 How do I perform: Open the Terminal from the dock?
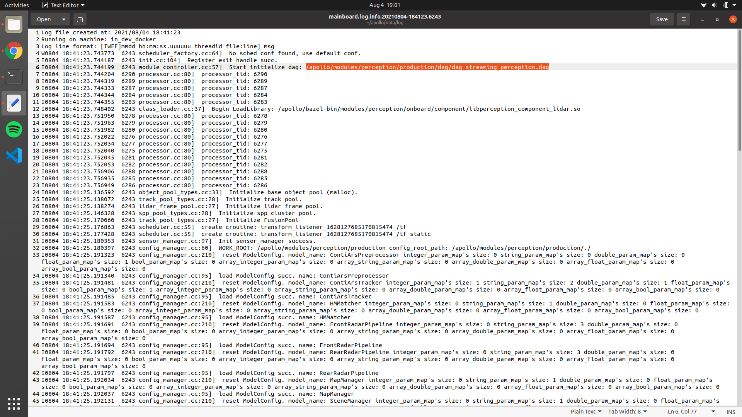pos(14,76)
